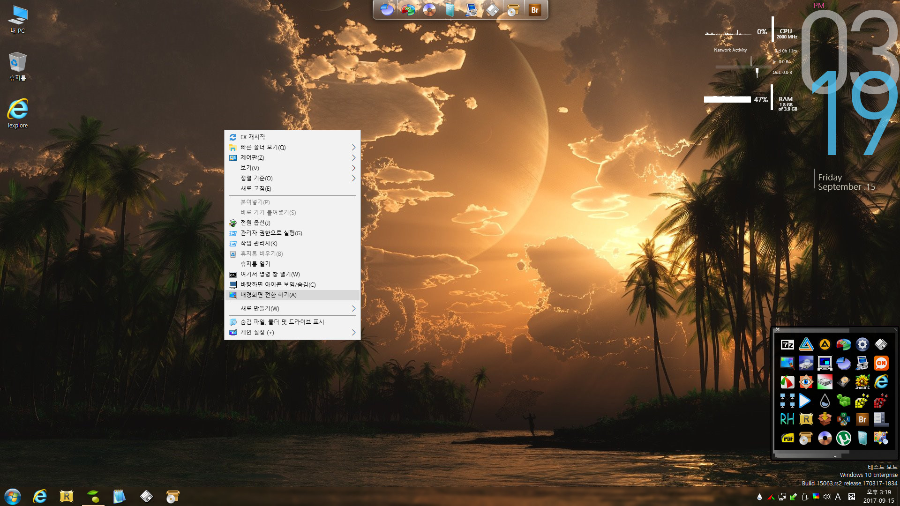Open the box-with-CD icon in the top dock

click(x=513, y=10)
